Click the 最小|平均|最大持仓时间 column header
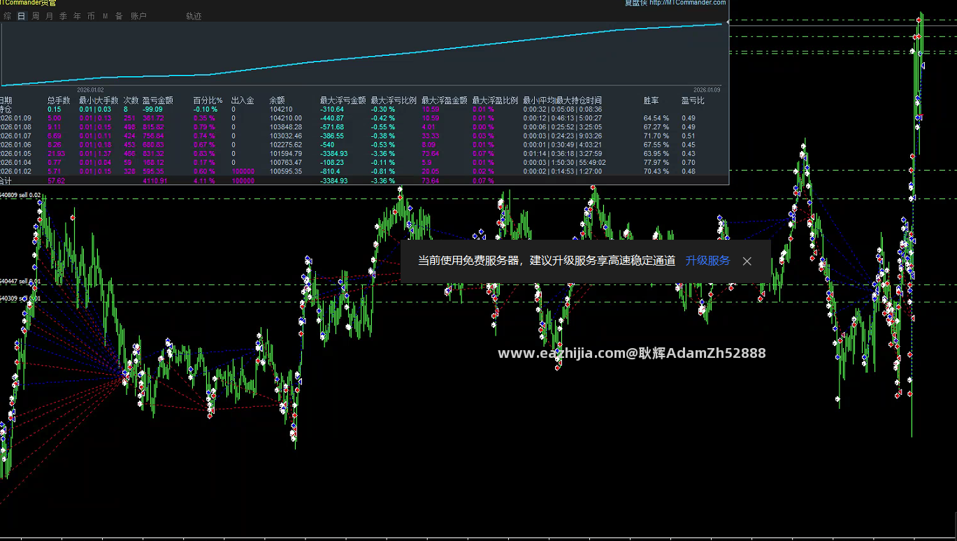This screenshot has width=957, height=541. point(562,101)
